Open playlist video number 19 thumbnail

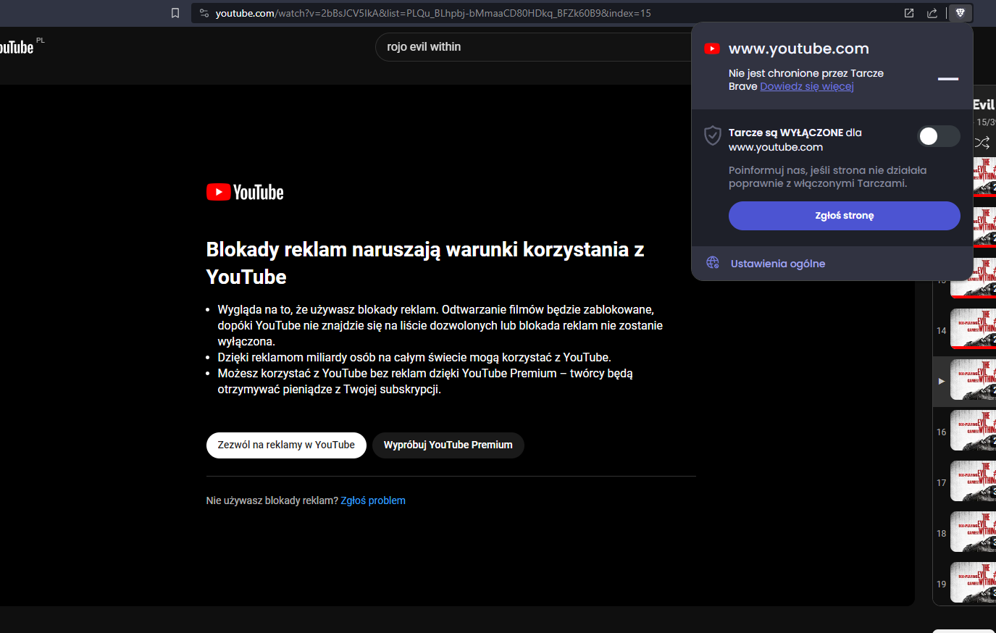tap(973, 582)
